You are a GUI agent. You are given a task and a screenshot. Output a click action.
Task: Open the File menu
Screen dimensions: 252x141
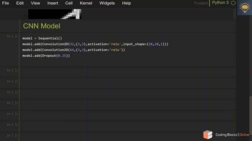[6, 3]
